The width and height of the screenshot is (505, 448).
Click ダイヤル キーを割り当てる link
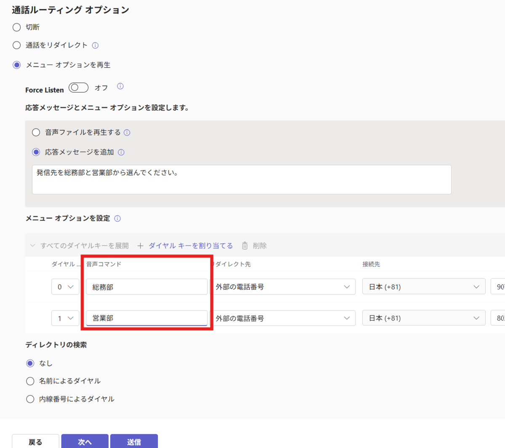[x=191, y=246]
